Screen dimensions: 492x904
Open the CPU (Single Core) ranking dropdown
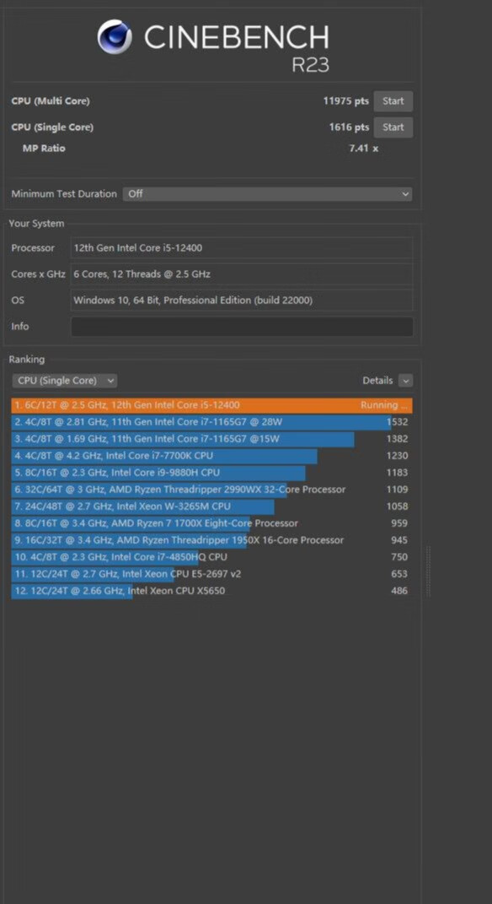click(x=65, y=381)
